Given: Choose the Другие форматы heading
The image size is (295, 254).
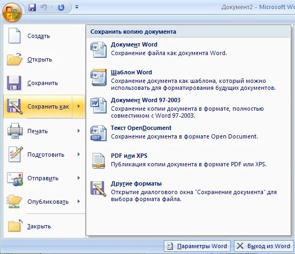Looking at the screenshot, I should click(136, 183).
